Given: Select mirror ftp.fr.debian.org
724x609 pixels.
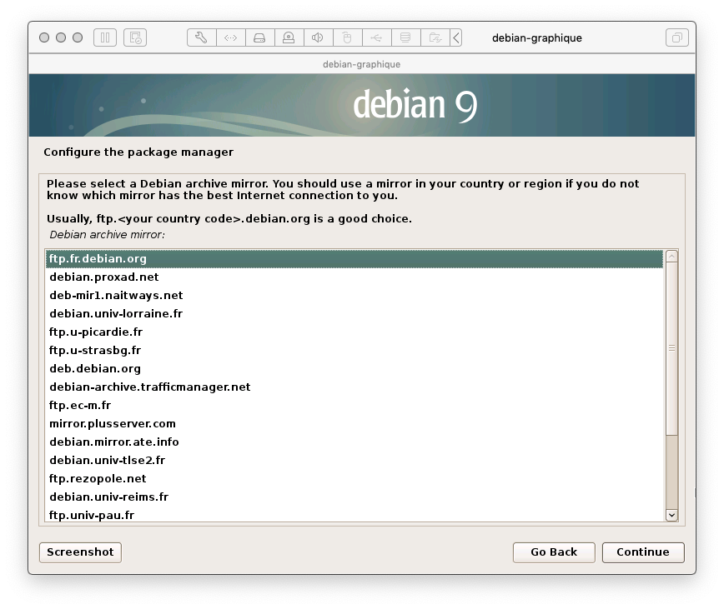Looking at the screenshot, I should coord(354,259).
